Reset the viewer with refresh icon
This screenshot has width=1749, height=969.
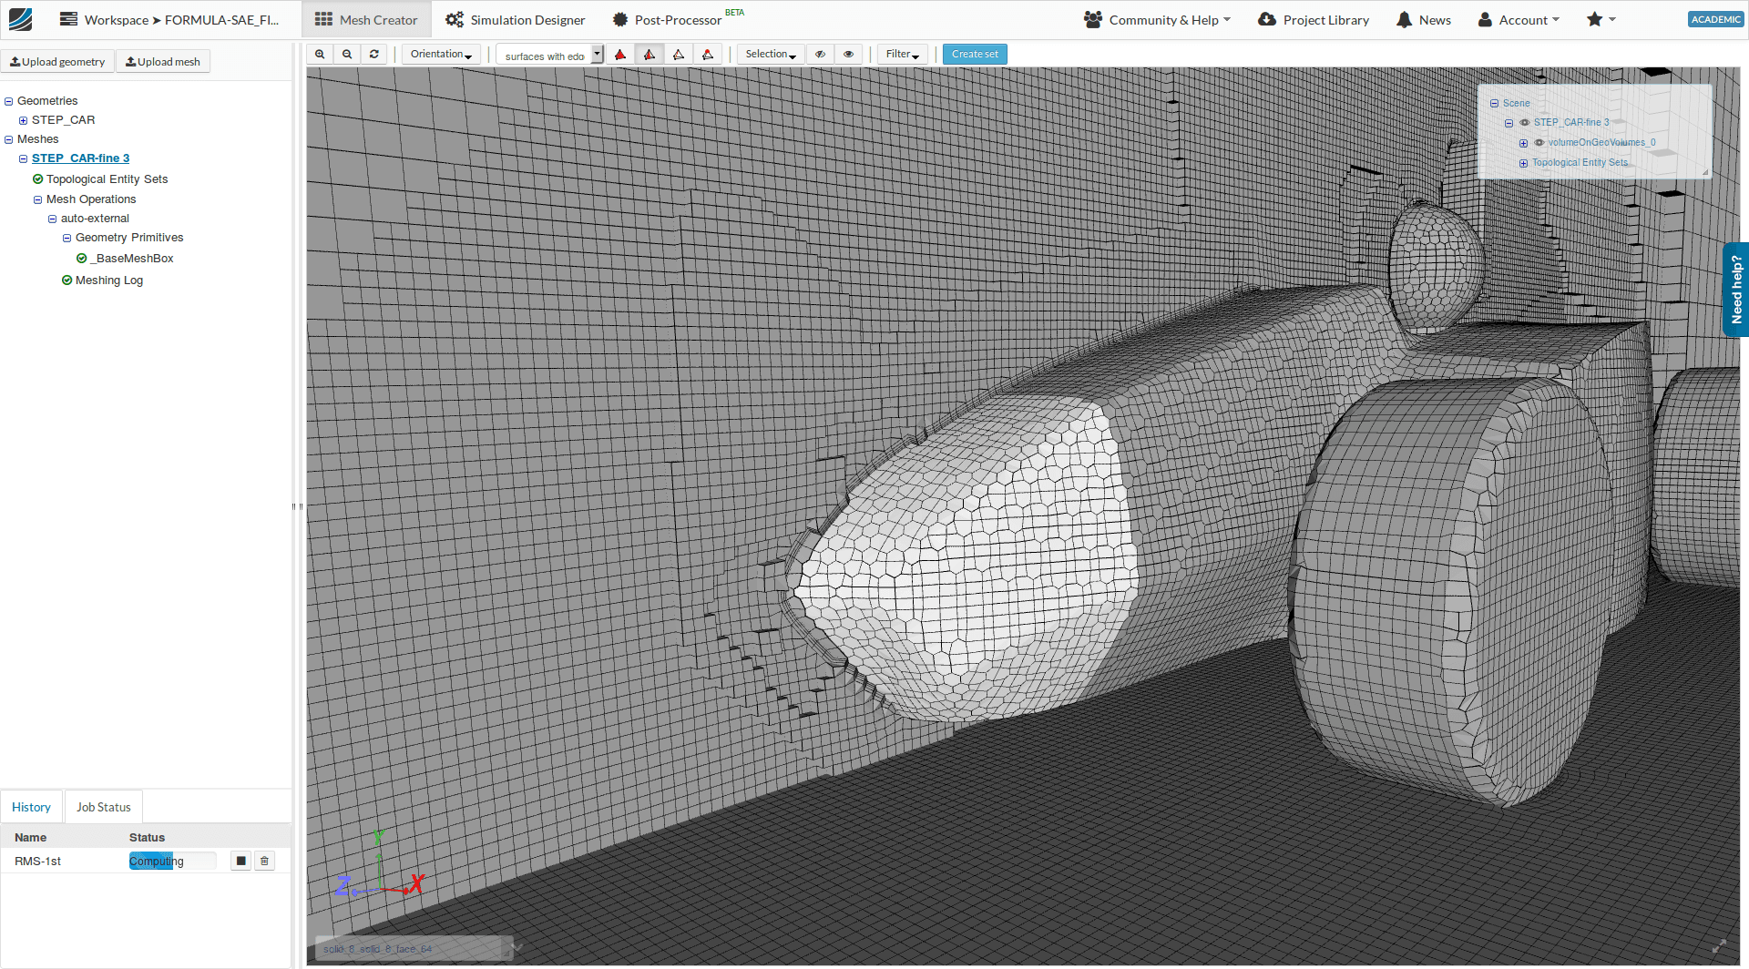pos(374,55)
